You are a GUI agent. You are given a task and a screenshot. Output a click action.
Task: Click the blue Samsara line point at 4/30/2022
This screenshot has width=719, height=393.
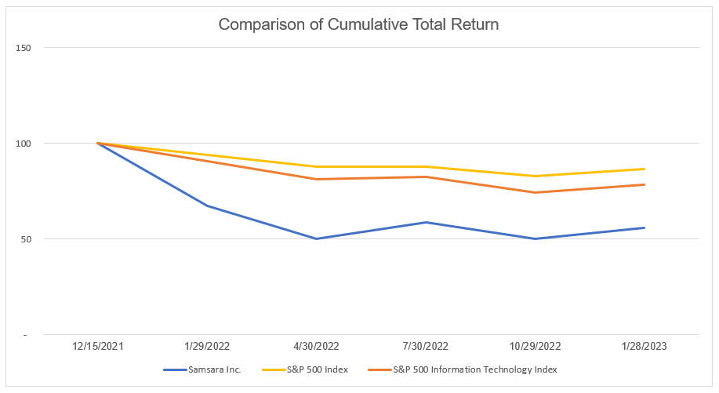click(x=316, y=238)
